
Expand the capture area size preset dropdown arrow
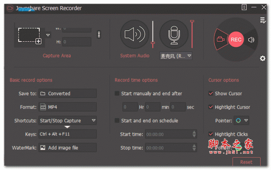click(48, 35)
